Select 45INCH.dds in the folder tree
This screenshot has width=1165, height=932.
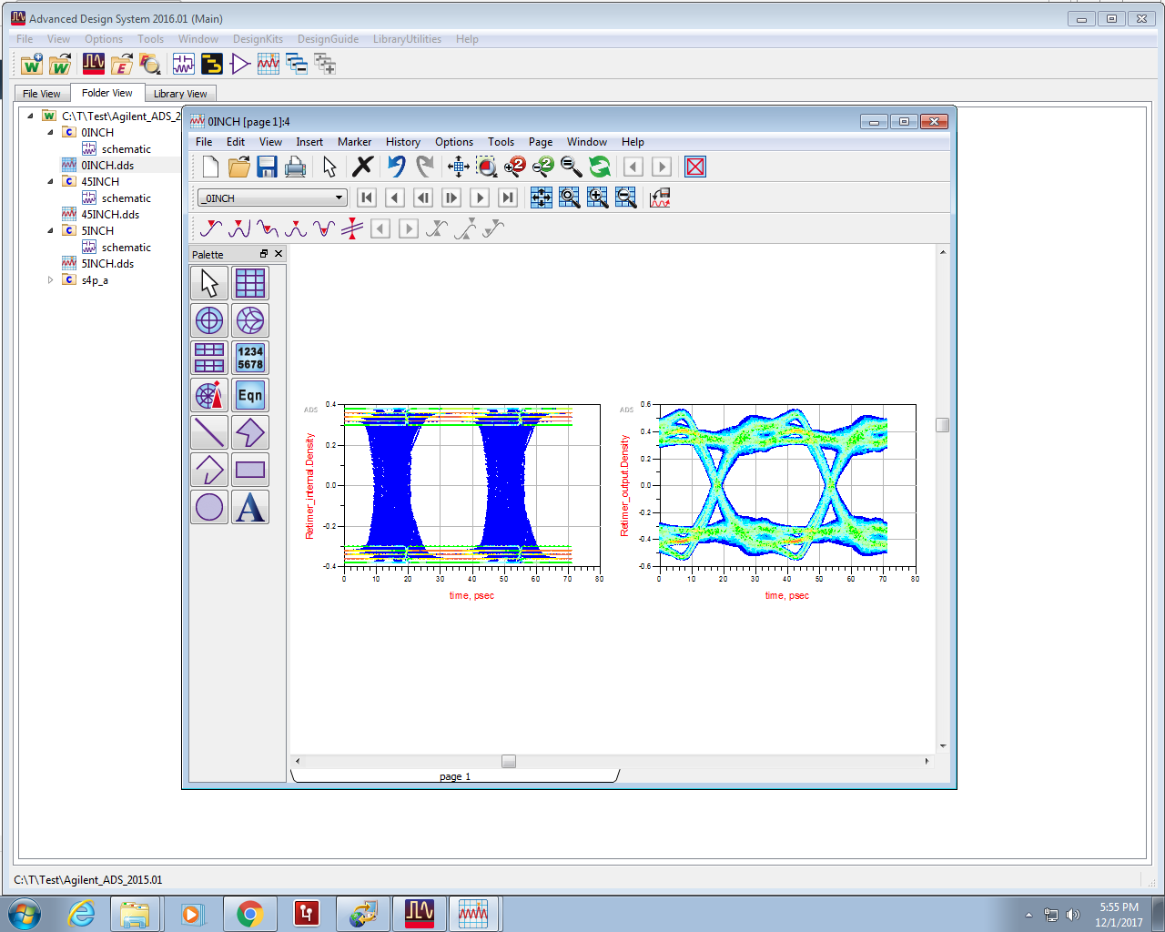tap(110, 214)
